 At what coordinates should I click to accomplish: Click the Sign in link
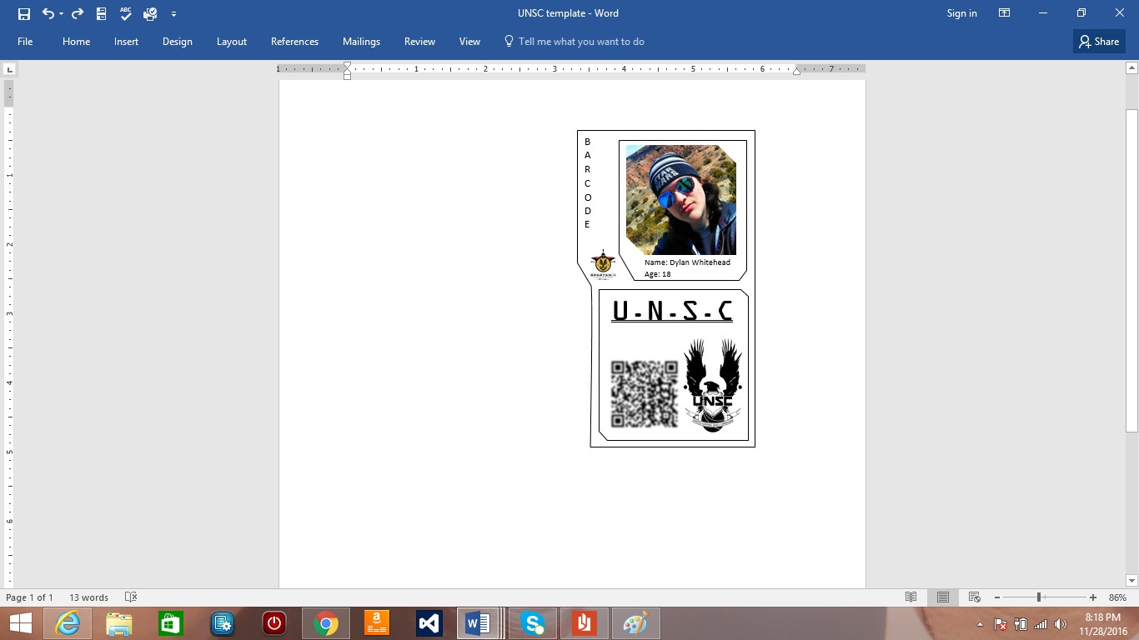coord(961,13)
